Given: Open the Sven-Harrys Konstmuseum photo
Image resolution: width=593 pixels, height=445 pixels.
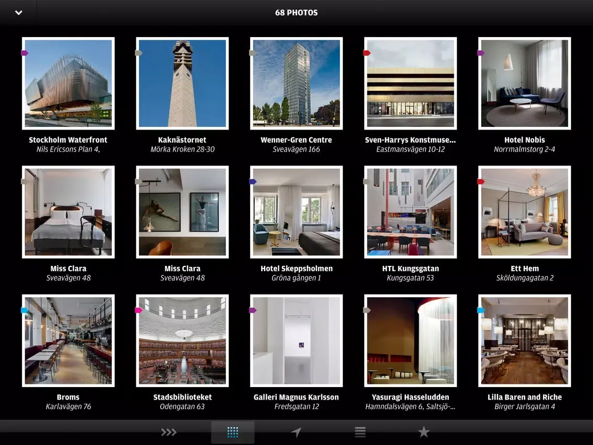Looking at the screenshot, I should pyautogui.click(x=410, y=83).
